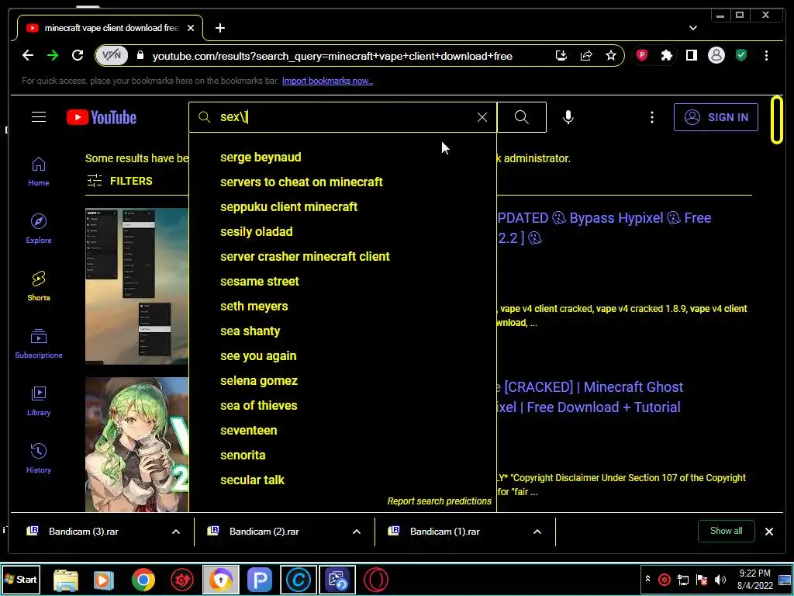Open the browser profile avatar menu
Viewport: 794px width, 596px height.
pyautogui.click(x=716, y=55)
